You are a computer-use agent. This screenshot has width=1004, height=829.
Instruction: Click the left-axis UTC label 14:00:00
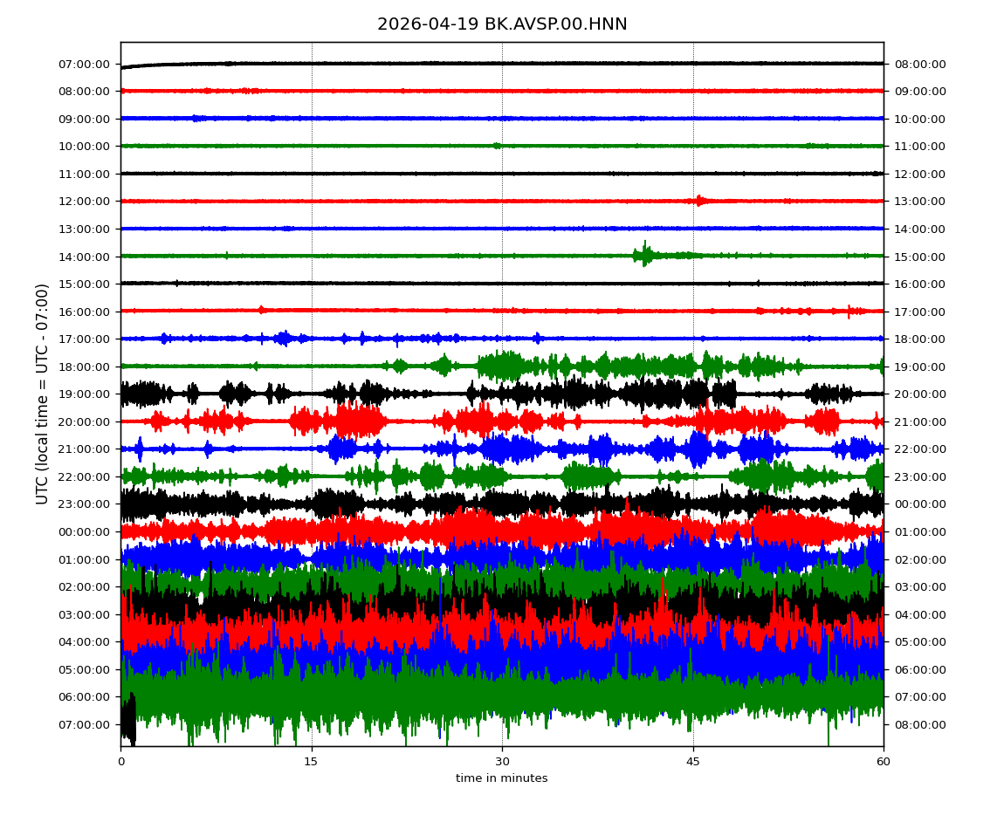click(x=86, y=257)
